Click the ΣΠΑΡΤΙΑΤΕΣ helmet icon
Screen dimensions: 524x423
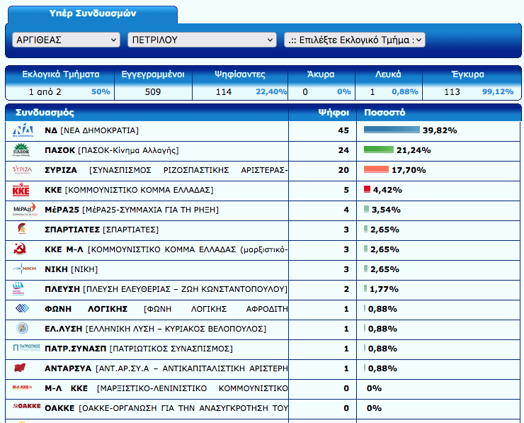coord(22,230)
